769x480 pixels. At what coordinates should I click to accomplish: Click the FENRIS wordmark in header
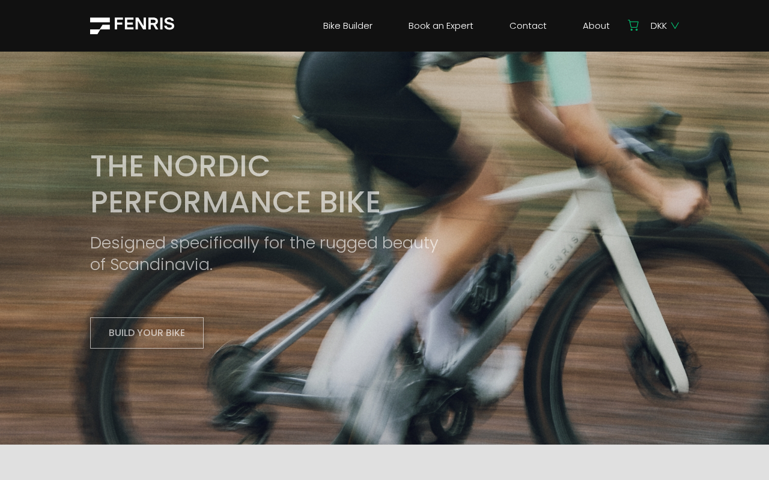144,24
